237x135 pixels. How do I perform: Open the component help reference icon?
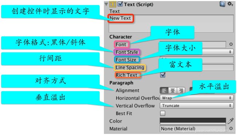coord(222,4)
